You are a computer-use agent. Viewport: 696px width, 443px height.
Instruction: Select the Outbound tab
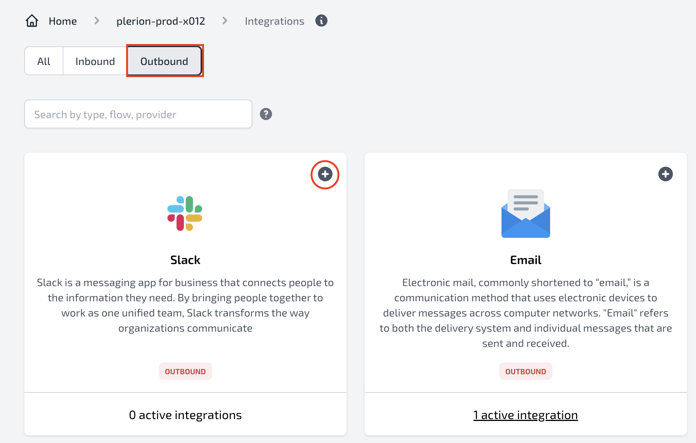[165, 61]
